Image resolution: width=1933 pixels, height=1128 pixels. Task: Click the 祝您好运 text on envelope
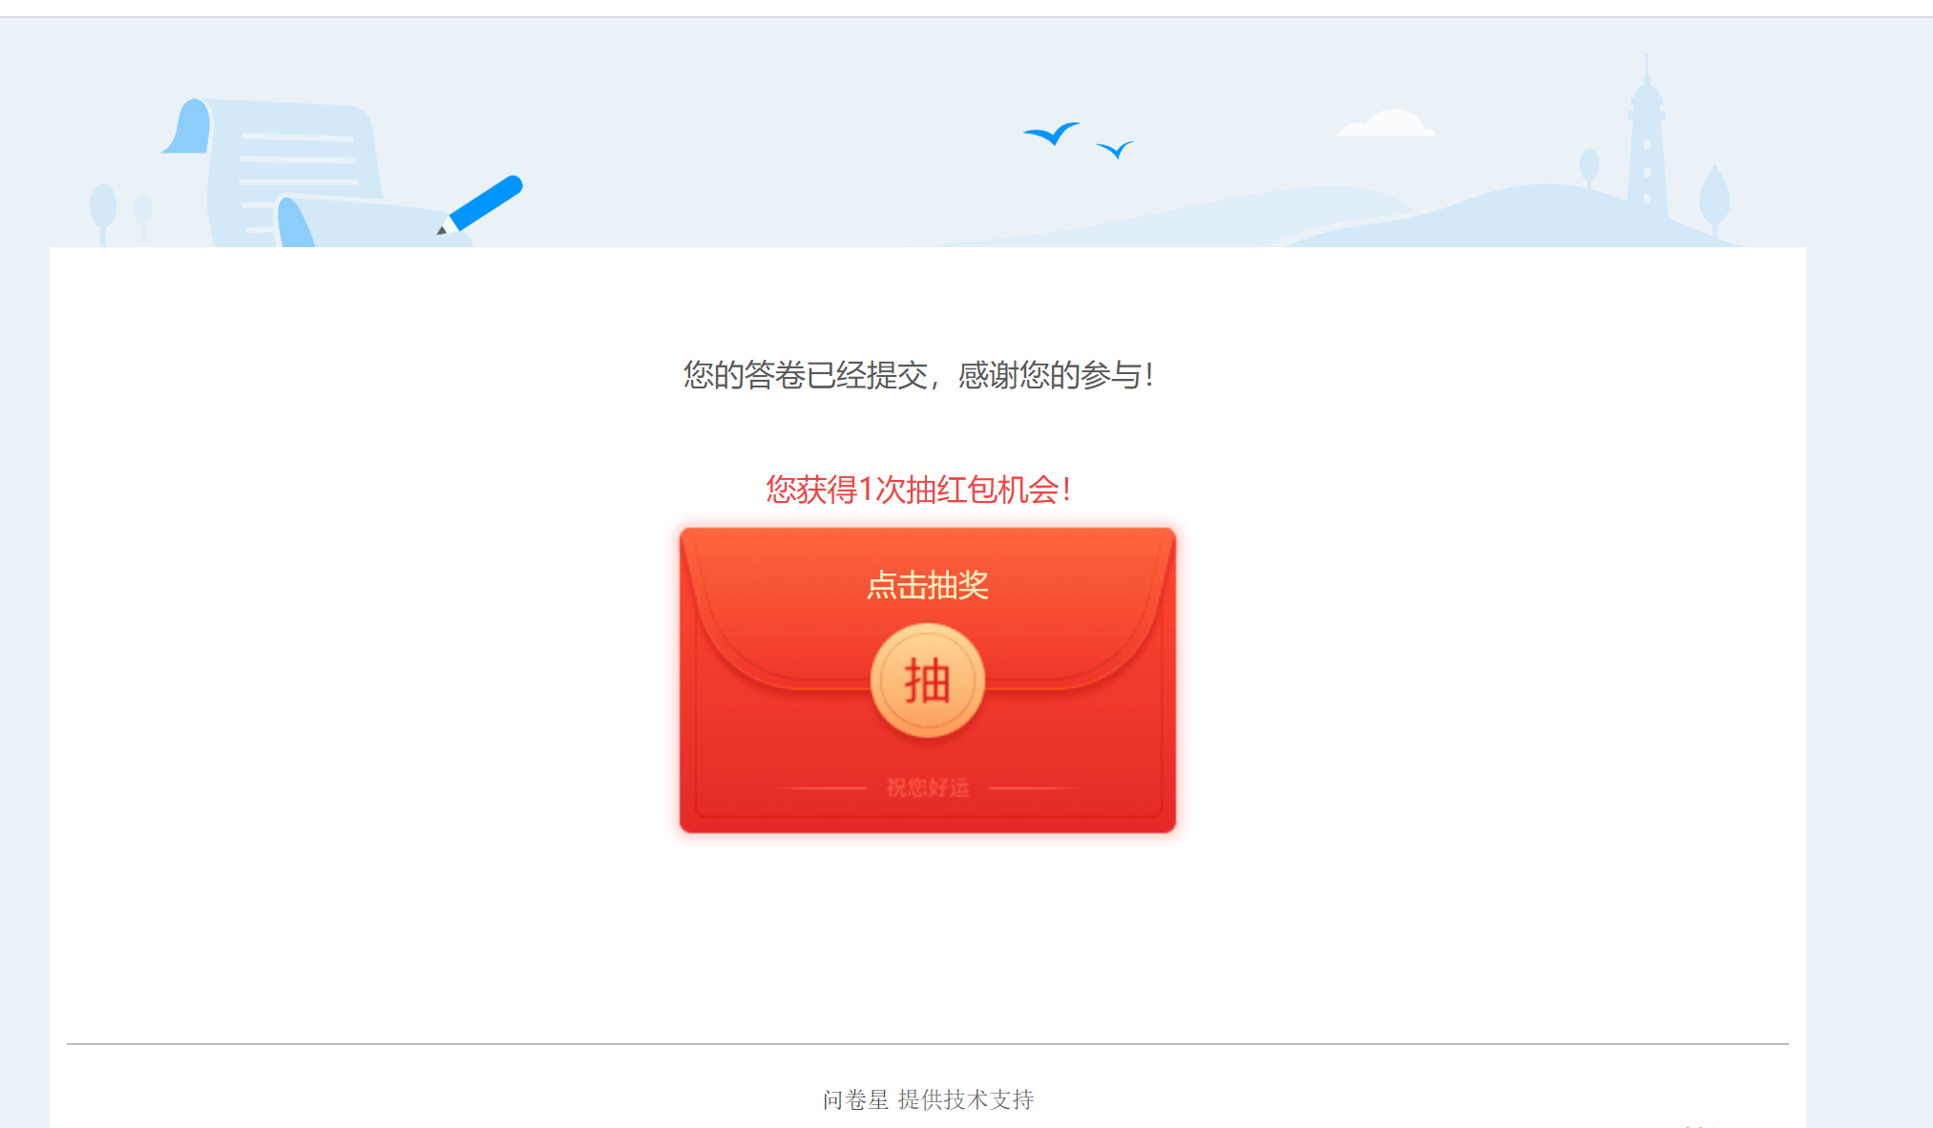point(928,787)
